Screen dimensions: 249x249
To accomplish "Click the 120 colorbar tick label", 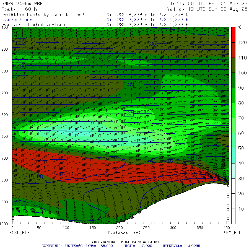I will pos(242,43).
